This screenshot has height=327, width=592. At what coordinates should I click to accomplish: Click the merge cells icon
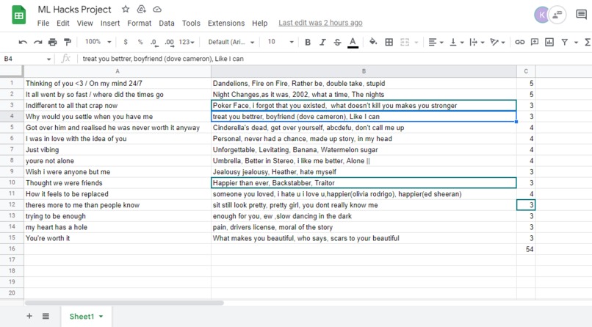click(x=405, y=42)
